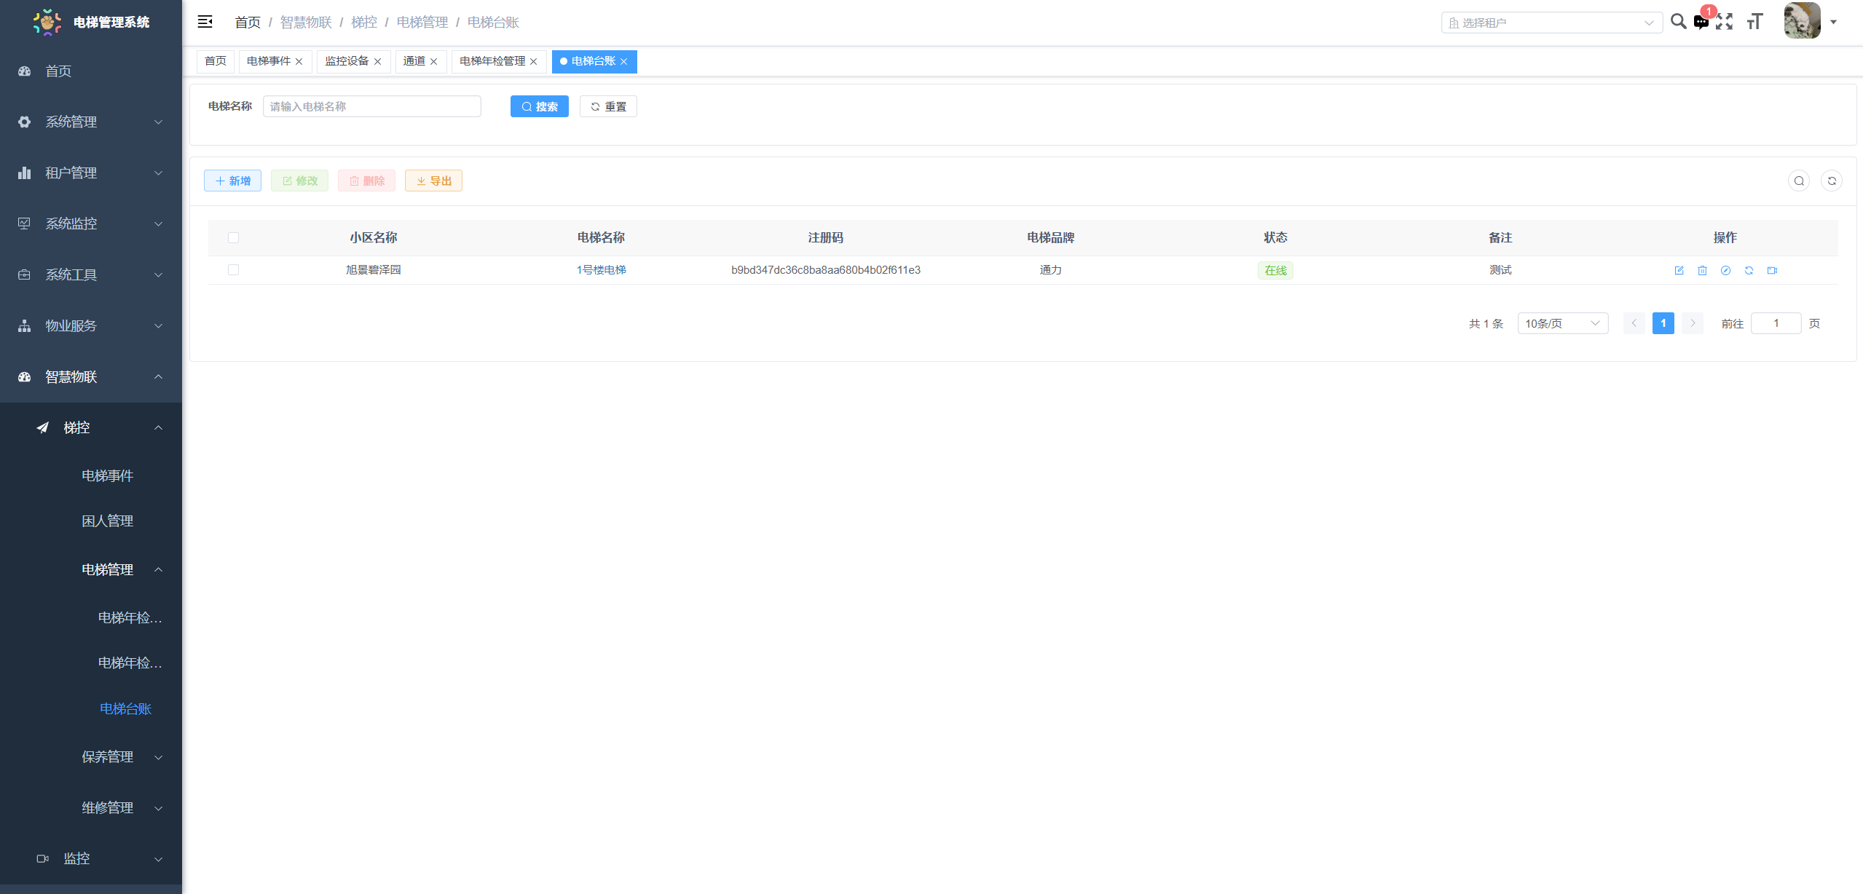Open the 1号楼电梯 link
1863x894 pixels.
(601, 269)
